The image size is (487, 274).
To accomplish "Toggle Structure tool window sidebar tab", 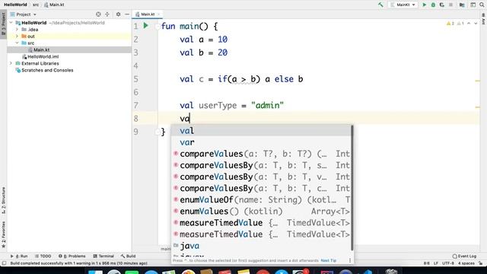I will click(3, 201).
